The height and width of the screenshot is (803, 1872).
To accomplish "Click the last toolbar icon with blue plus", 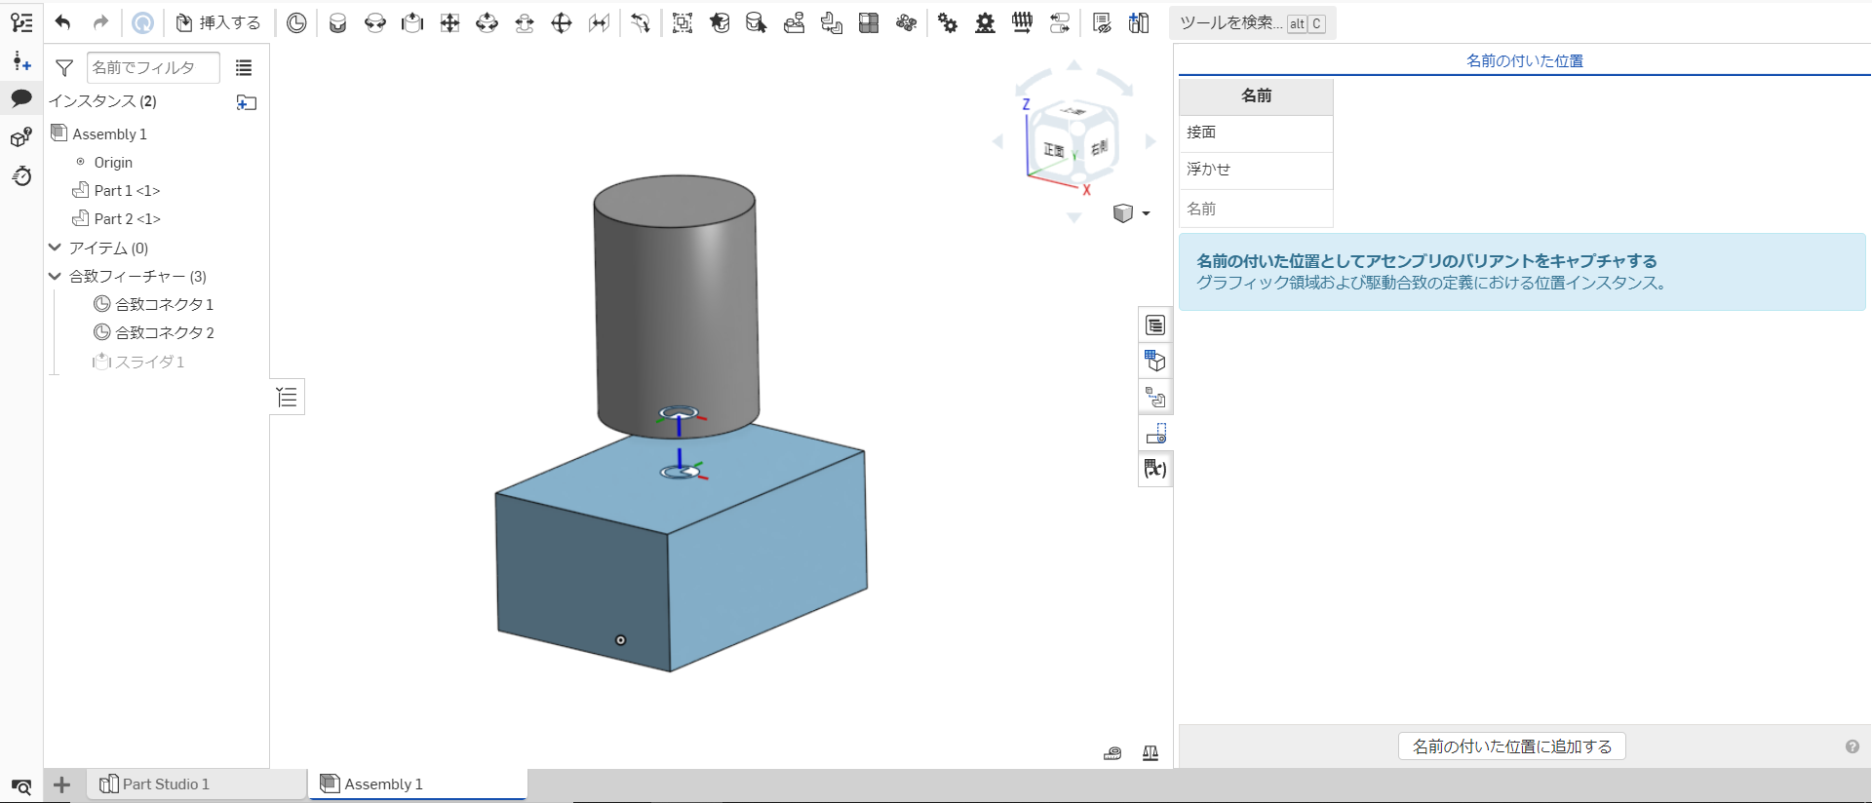I will point(1139,23).
